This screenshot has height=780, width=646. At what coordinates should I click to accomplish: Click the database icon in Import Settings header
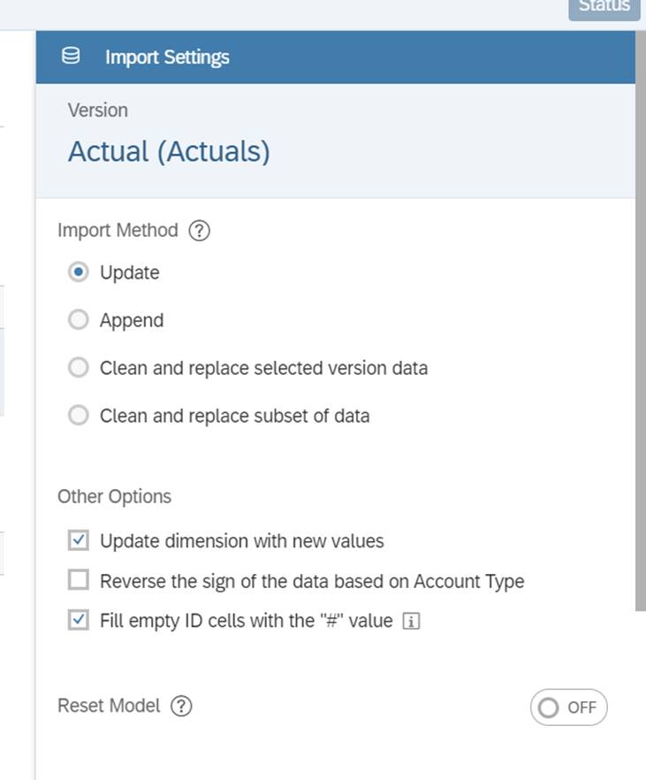tap(71, 57)
